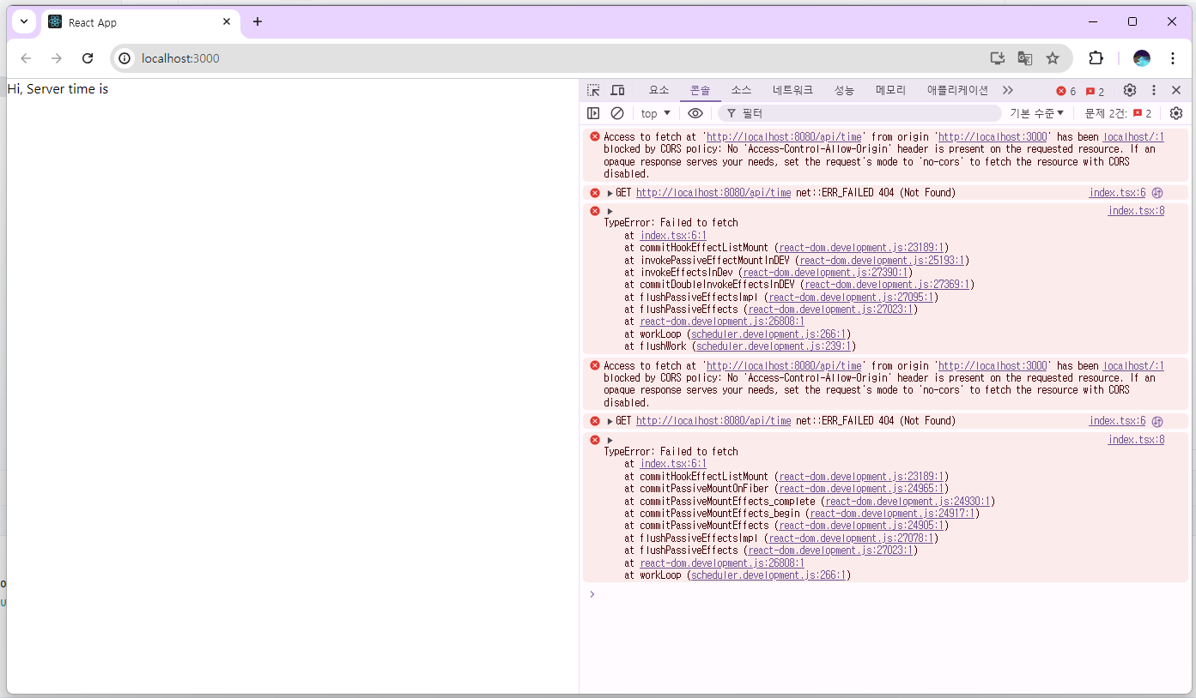The width and height of the screenshot is (1196, 698).
Task: Open link react-dom.development.js:27095:1
Action: pos(853,298)
